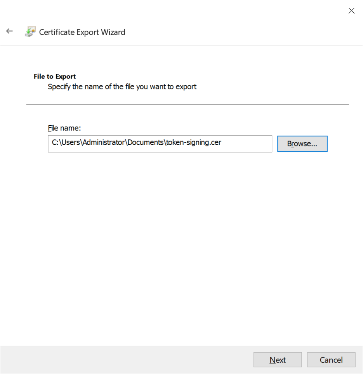Open the Browse... file picker
Viewport: 363px width, 374px height.
(302, 144)
